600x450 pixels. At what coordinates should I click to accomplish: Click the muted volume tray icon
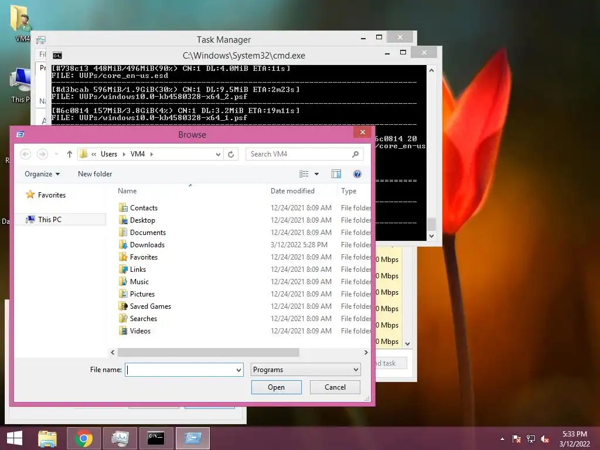(x=545, y=439)
